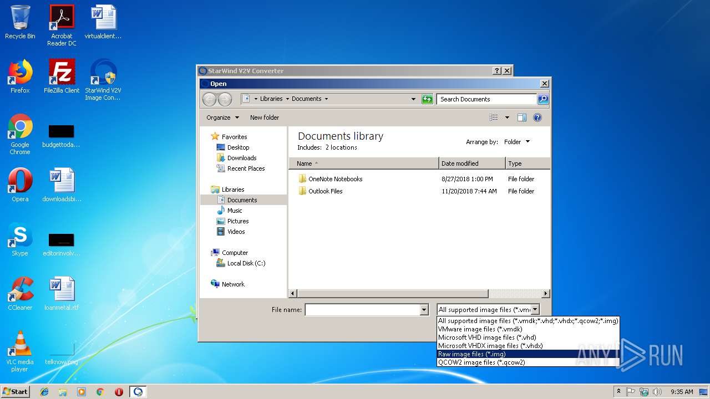Sort by the Type column header

click(x=528, y=163)
